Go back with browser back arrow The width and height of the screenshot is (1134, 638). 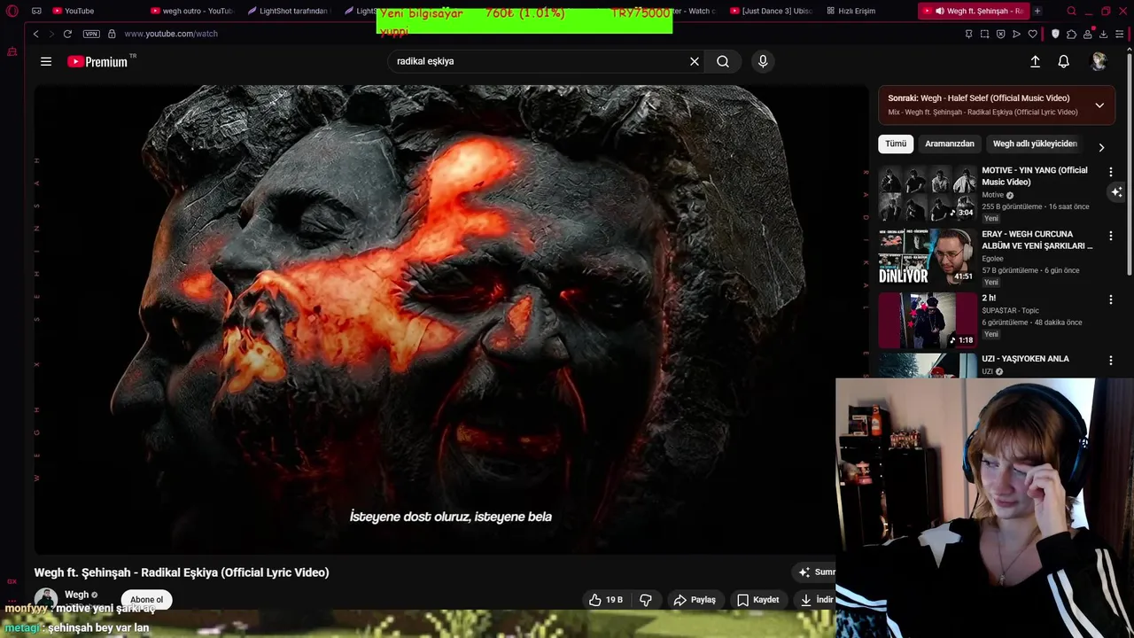(35, 34)
